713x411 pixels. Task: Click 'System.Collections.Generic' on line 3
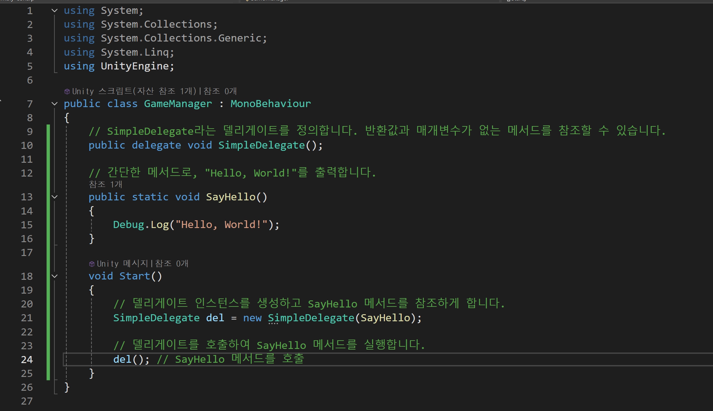[x=181, y=38]
